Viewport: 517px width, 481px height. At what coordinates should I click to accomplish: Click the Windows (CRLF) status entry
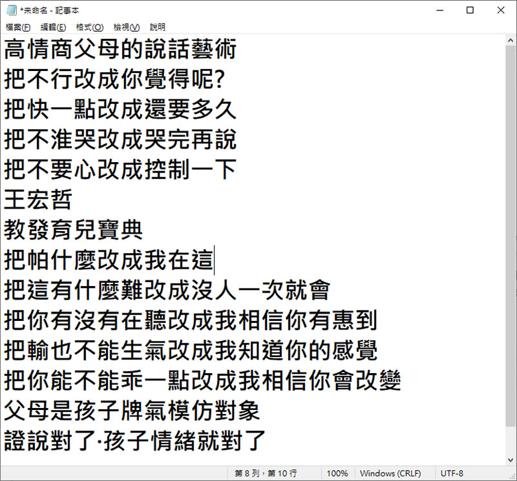coord(390,473)
